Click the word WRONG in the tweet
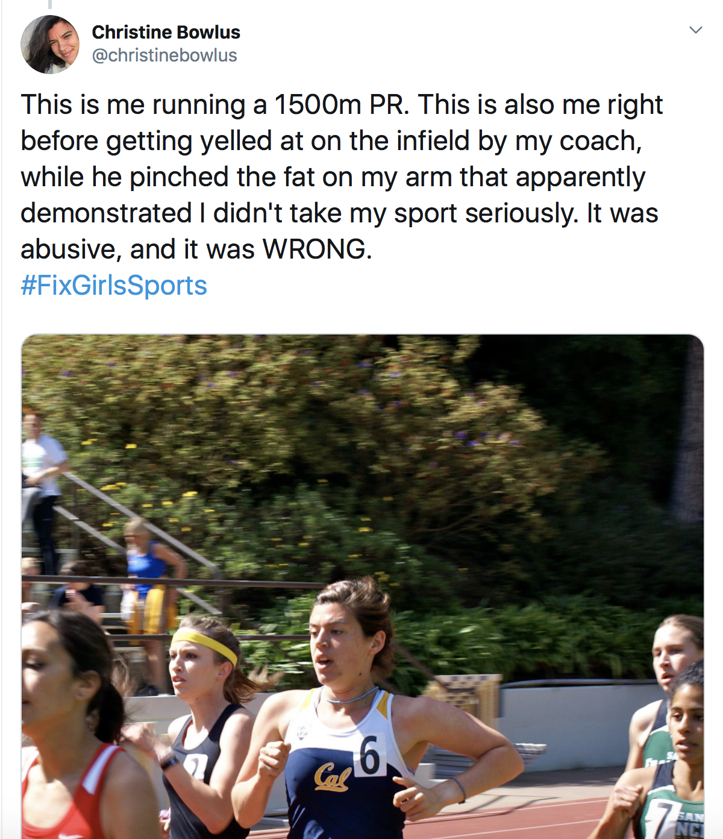Image resolution: width=723 pixels, height=839 pixels. point(314,249)
